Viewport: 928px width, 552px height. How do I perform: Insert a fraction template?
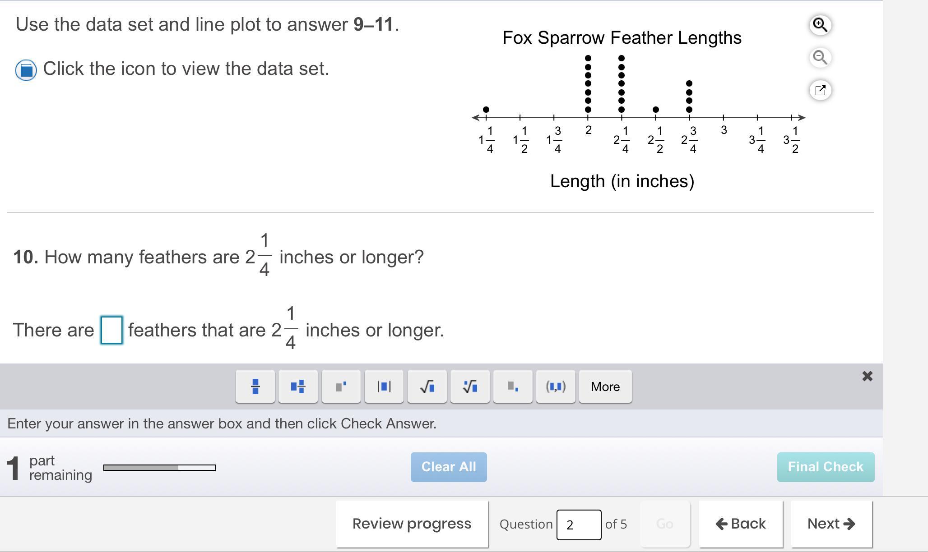tap(255, 386)
